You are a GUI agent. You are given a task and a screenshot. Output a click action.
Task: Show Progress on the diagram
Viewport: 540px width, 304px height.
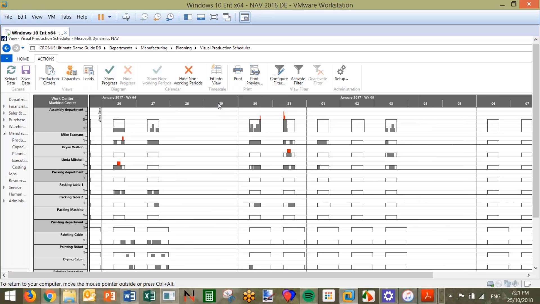coord(109,75)
